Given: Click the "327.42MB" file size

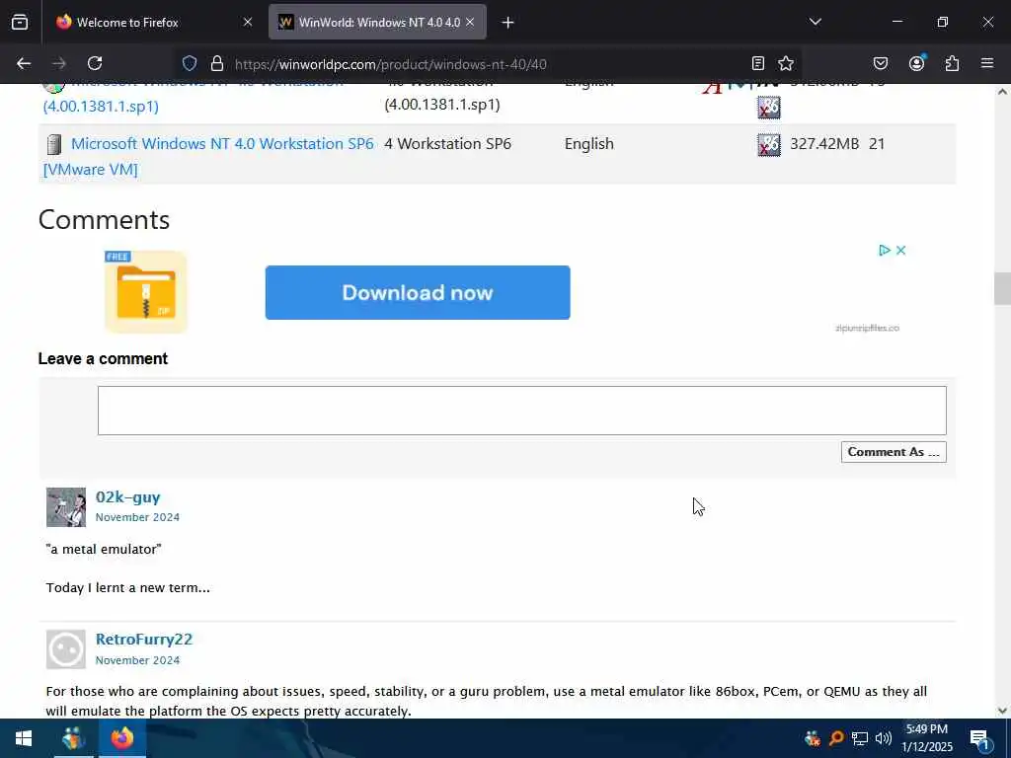Looking at the screenshot, I should [x=824, y=144].
